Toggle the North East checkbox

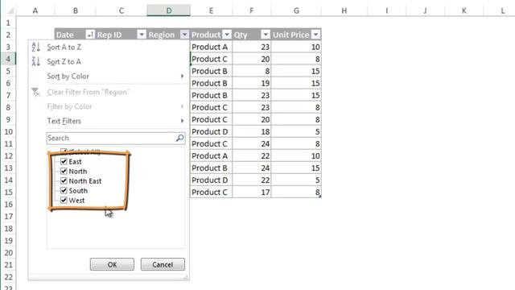[64, 180]
